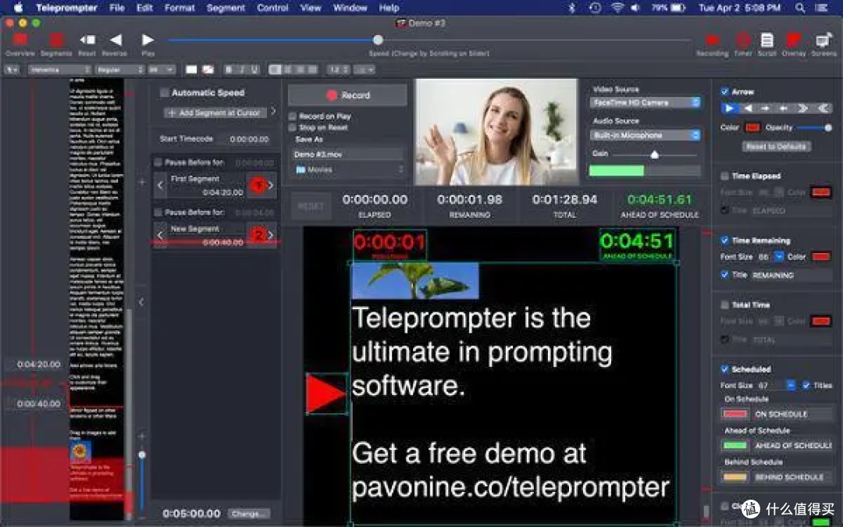Select the right-pointing solid arrow style

730,108
